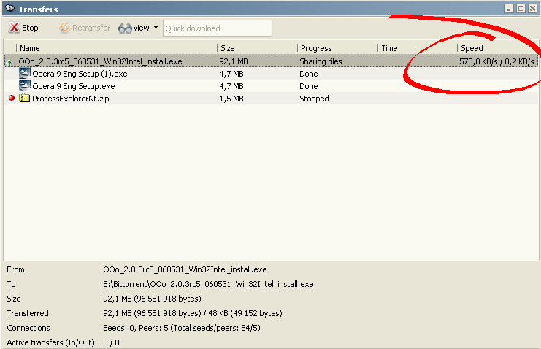Image resolution: width=541 pixels, height=349 pixels.
Task: Click the From file name value
Action: pyautogui.click(x=185, y=269)
